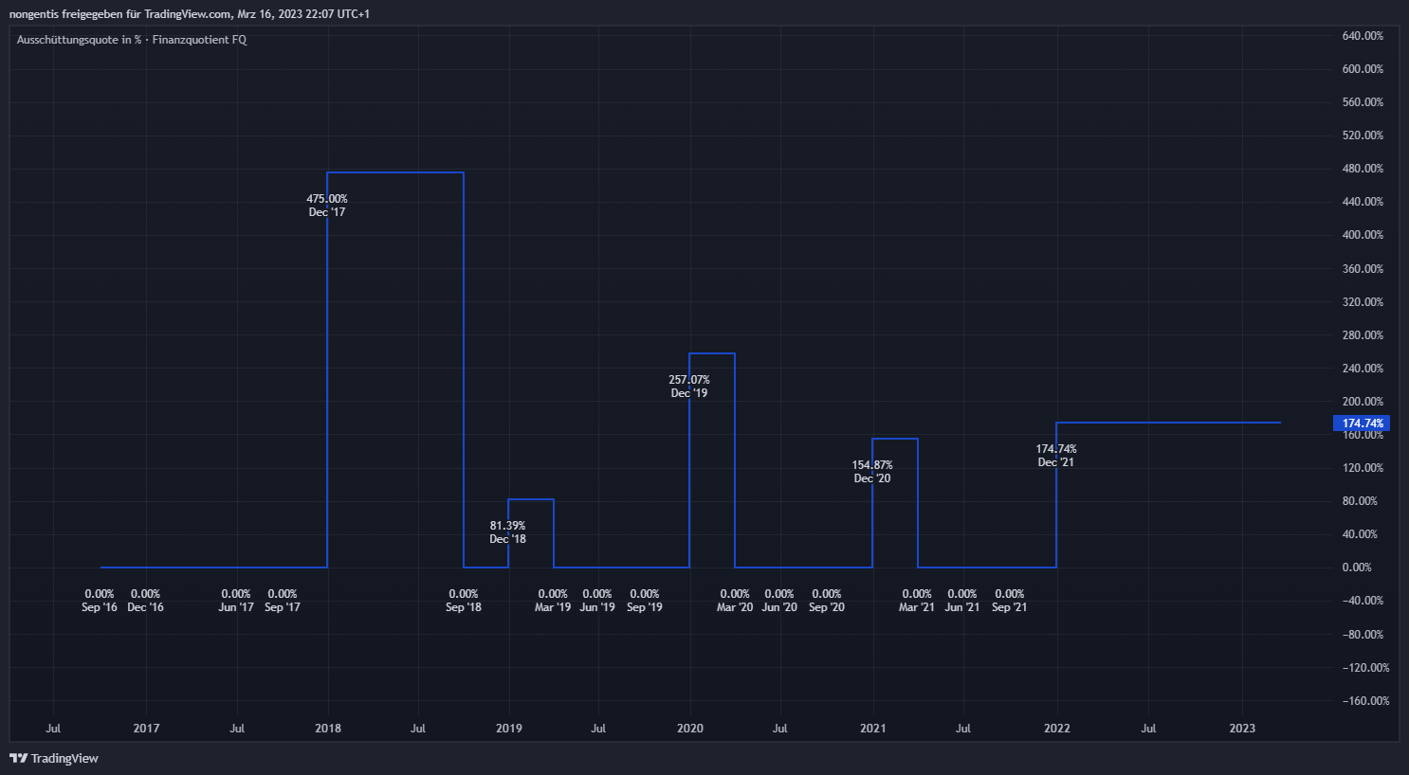Select the 0.00% Sep '16 data label

point(100,601)
